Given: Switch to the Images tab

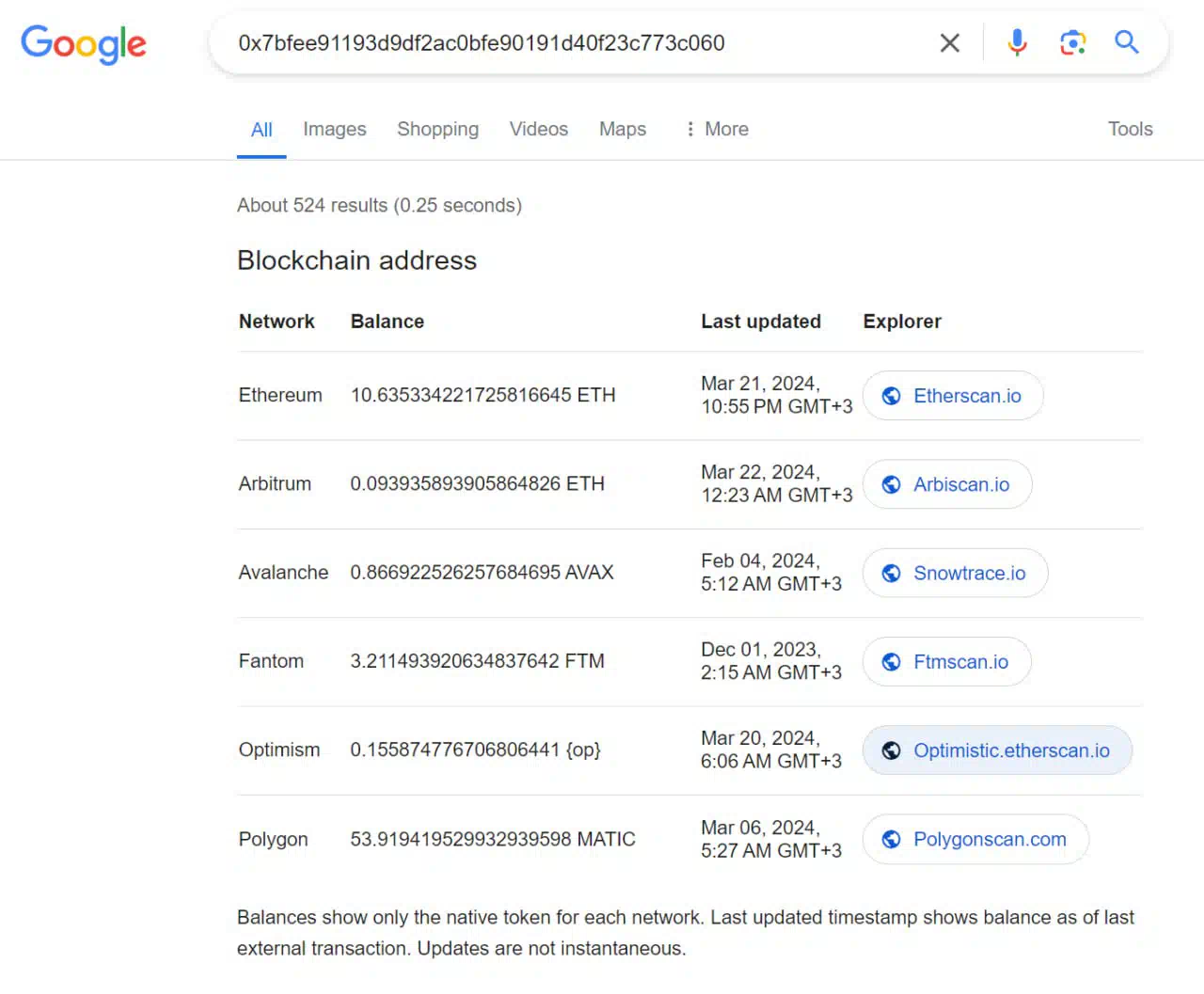Looking at the screenshot, I should [335, 129].
